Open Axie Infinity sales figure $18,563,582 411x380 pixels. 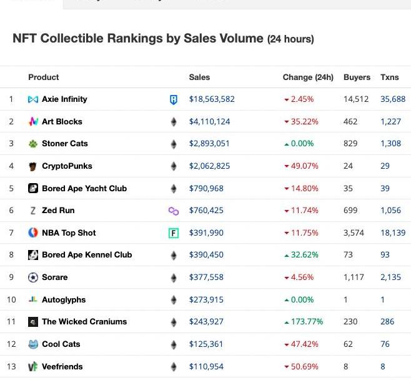pos(212,99)
